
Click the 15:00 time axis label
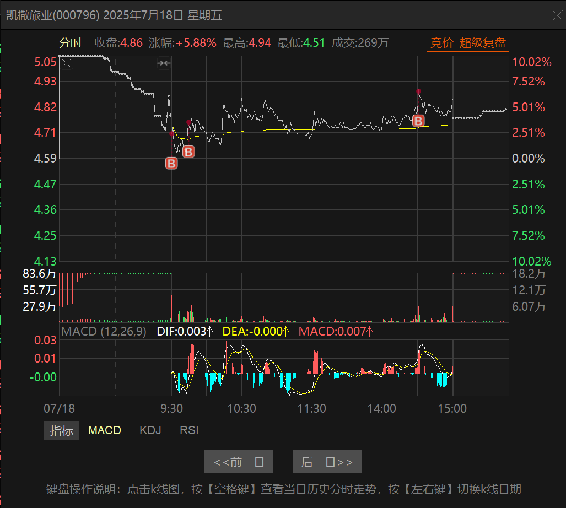(452, 408)
